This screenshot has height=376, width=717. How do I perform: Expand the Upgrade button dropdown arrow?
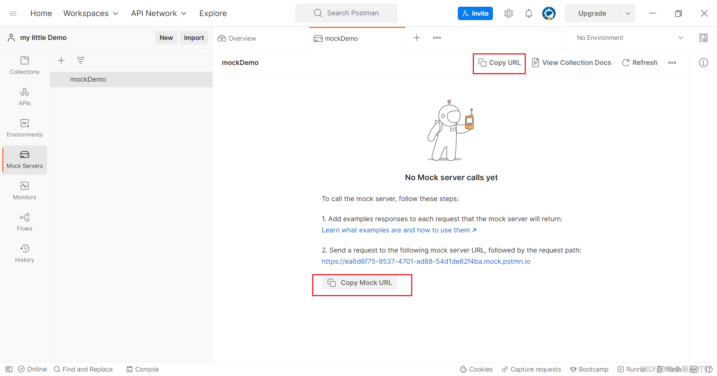(x=628, y=13)
